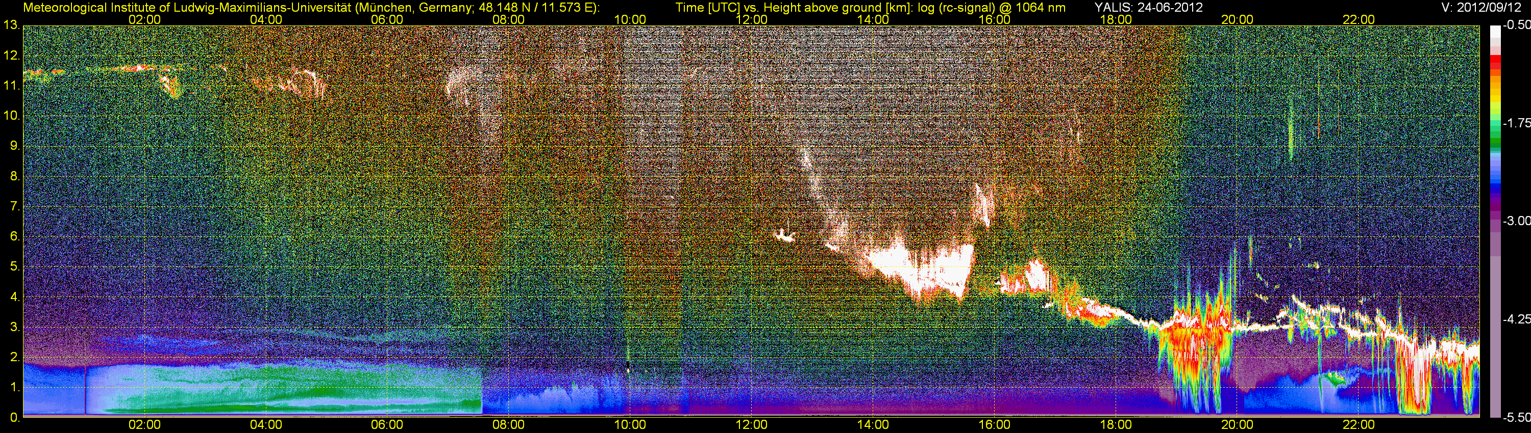Click the 10 km height axis label

point(11,116)
